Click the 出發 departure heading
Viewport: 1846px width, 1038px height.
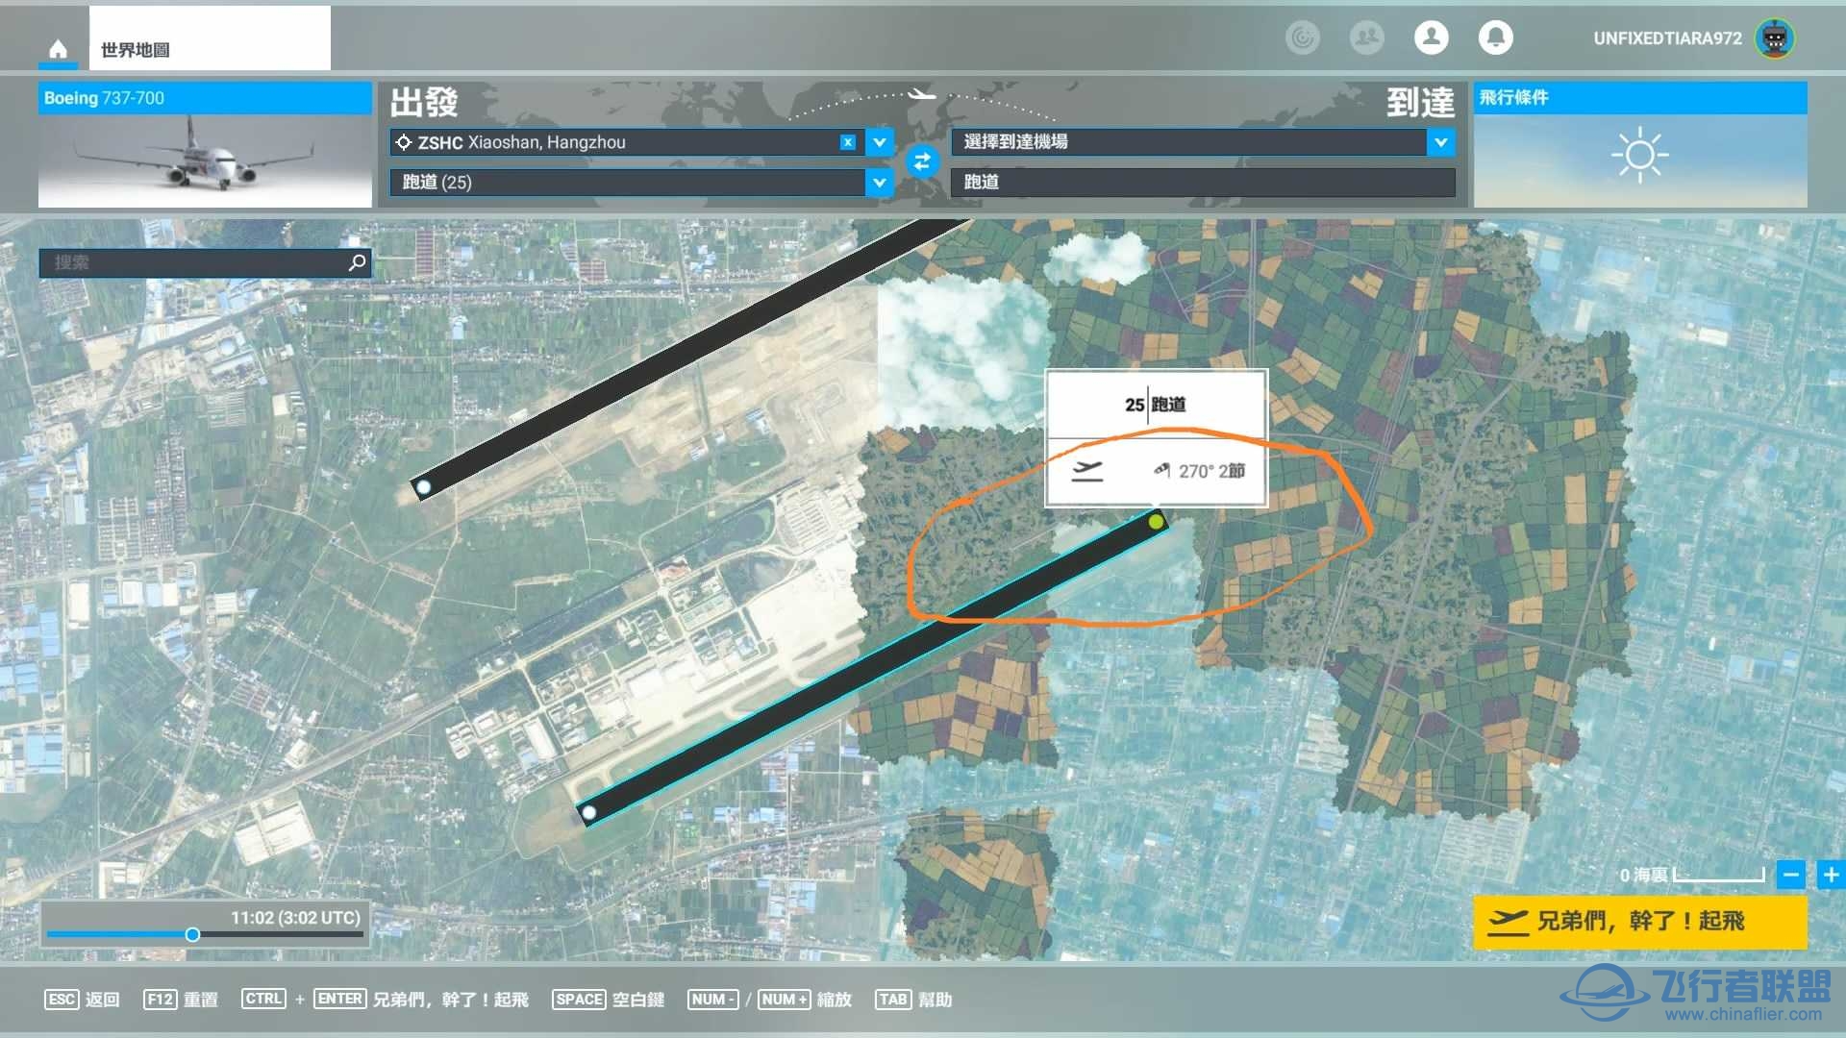[424, 103]
